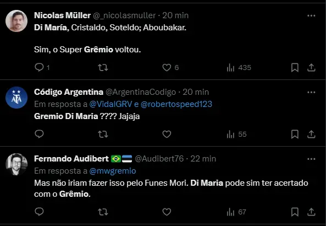Bookmark Fernando Audibert's tweet
326x226 pixels.
coord(295,212)
